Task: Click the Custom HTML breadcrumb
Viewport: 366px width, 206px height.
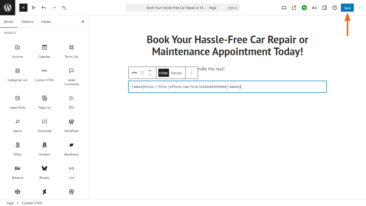Action: point(32,203)
